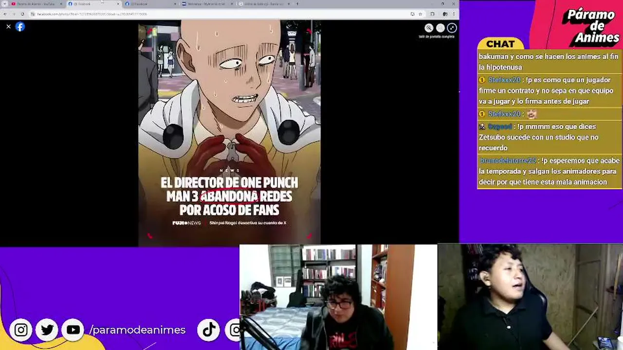623x350 pixels.
Task: Click the Twitter bird icon in overlay
Action: pos(47,331)
